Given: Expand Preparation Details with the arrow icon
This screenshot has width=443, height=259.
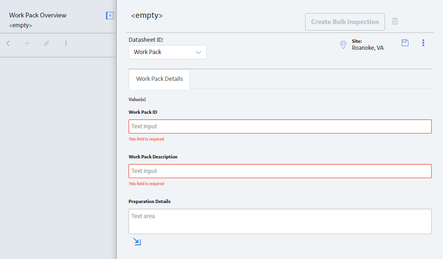Looking at the screenshot, I should coord(137,242).
